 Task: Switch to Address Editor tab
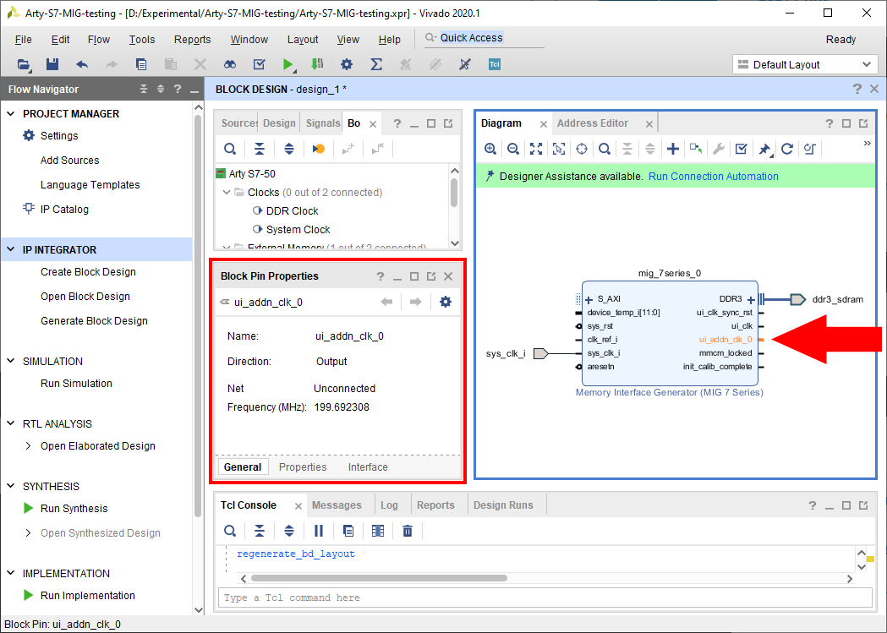click(592, 123)
